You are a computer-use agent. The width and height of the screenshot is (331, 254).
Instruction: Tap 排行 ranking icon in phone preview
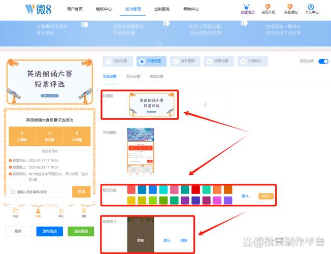point(61,211)
